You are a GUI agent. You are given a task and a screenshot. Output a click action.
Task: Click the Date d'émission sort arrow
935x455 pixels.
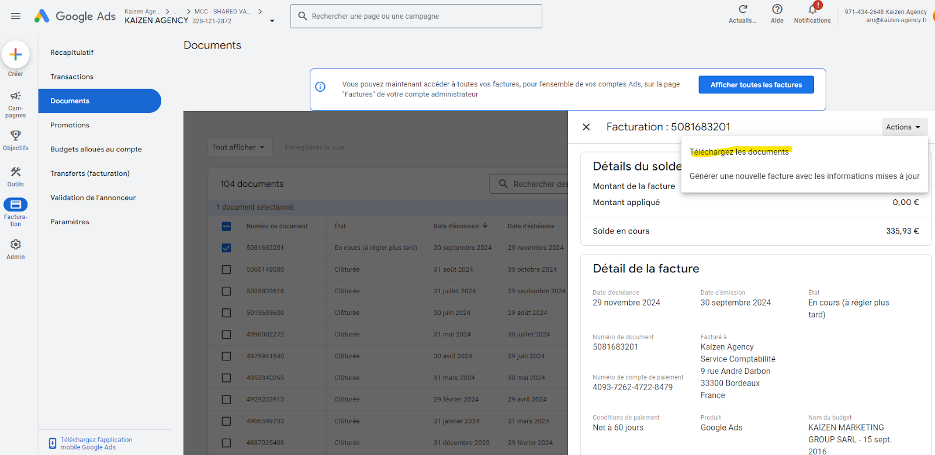pos(485,226)
